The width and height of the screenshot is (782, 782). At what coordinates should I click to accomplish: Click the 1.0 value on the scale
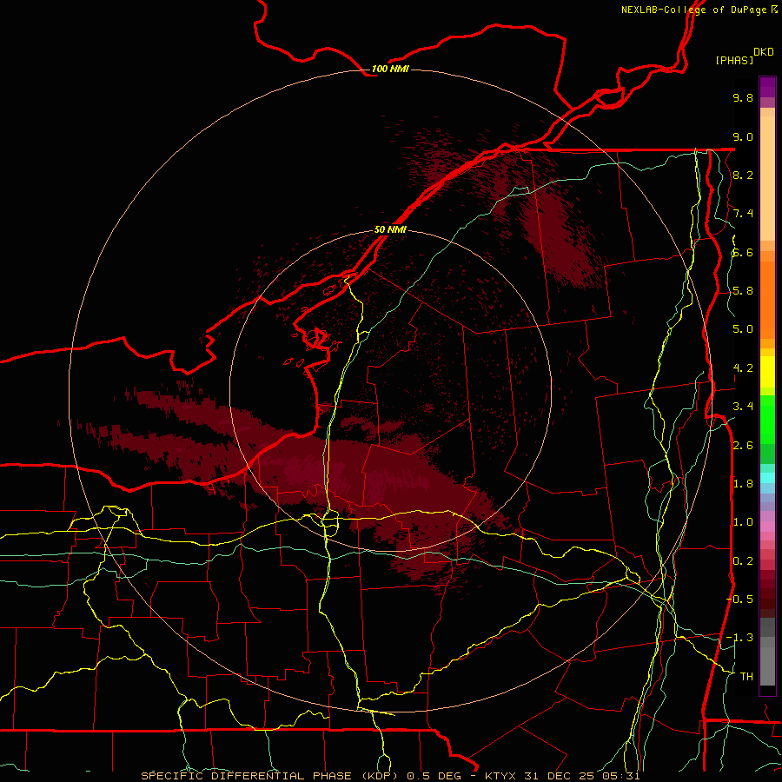743,522
